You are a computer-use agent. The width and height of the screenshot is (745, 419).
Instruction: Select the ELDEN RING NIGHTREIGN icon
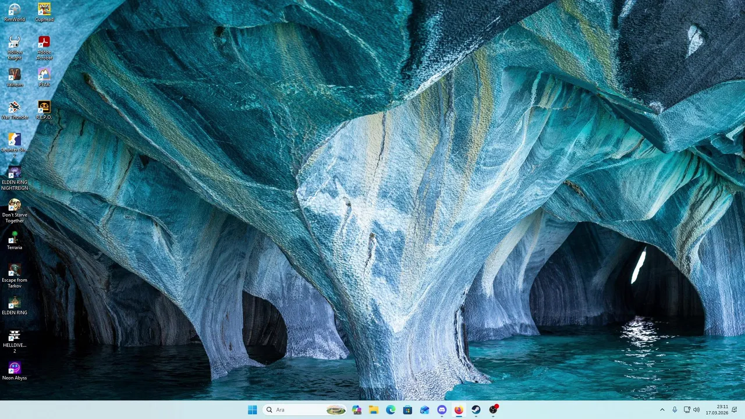point(15,178)
